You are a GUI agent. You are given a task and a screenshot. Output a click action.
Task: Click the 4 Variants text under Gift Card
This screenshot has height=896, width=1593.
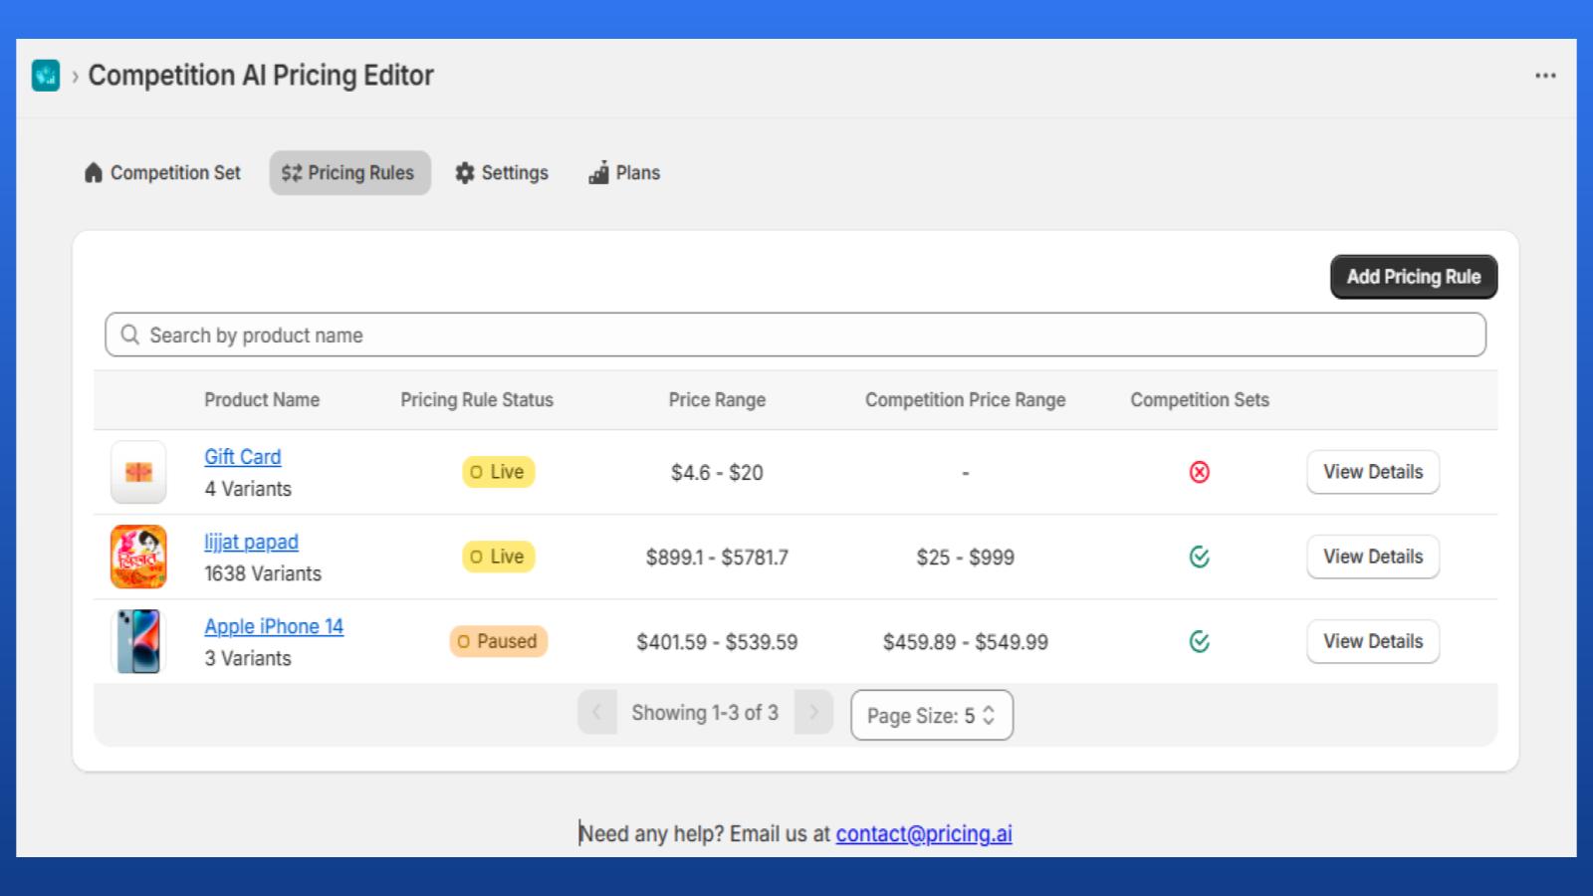pyautogui.click(x=248, y=489)
